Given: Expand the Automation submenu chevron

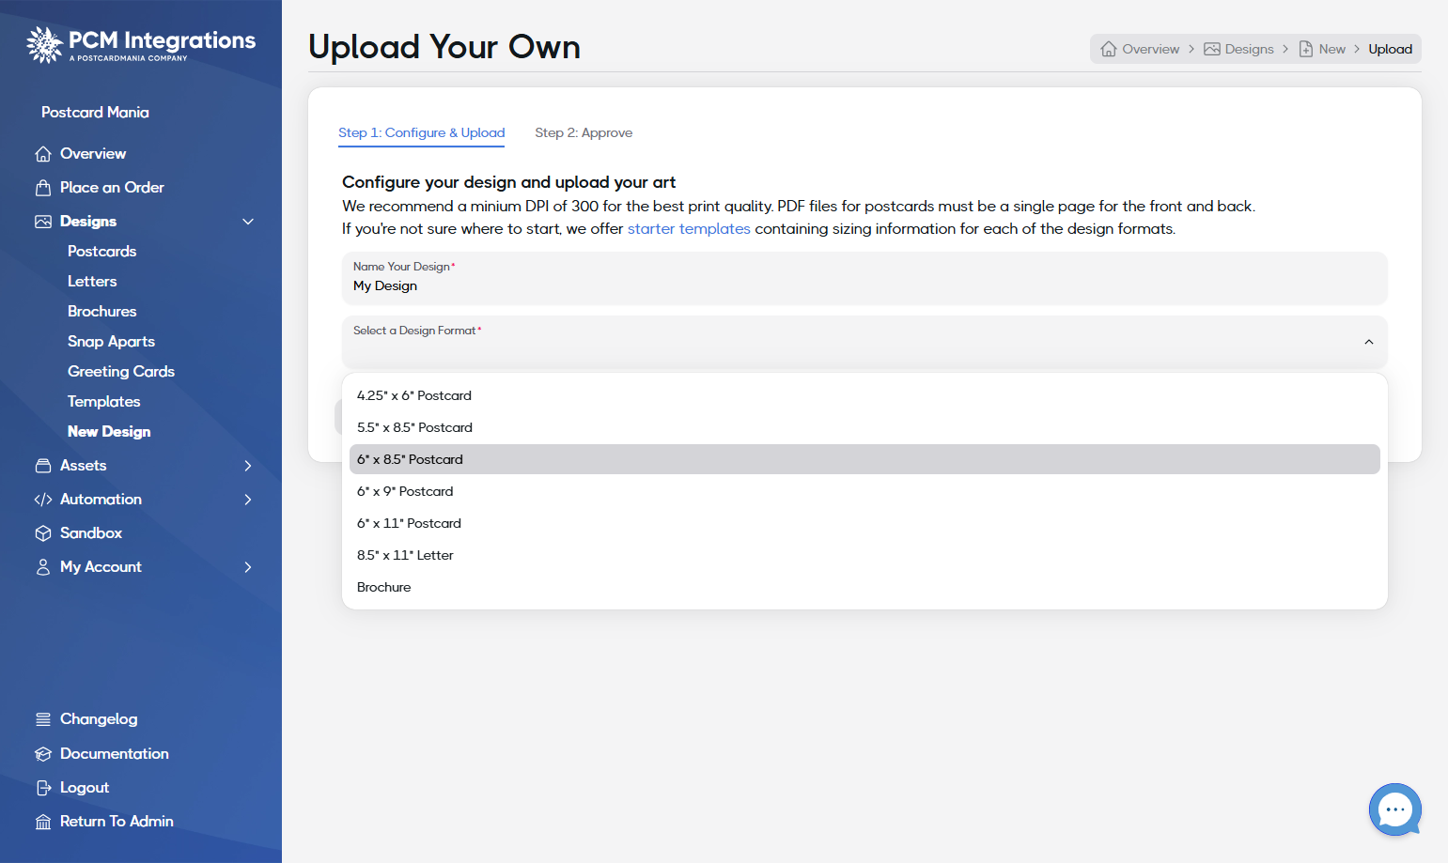Looking at the screenshot, I should click(x=248, y=500).
